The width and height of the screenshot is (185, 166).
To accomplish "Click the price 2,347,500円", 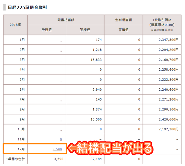I will coord(169,40).
